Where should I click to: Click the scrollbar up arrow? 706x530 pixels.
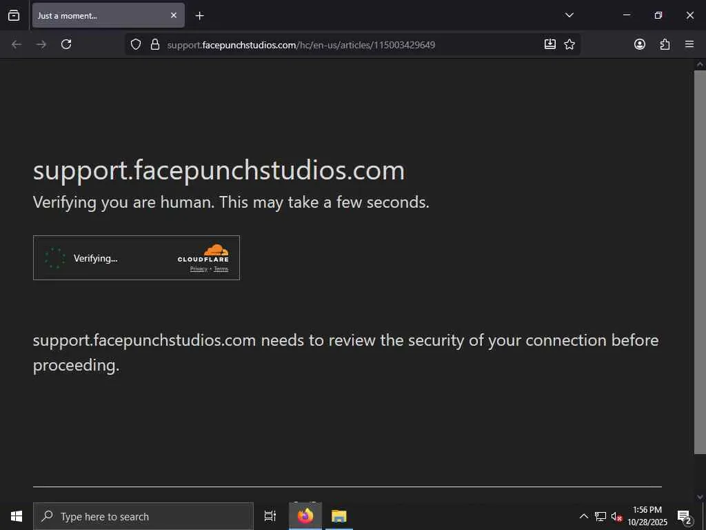coord(700,64)
